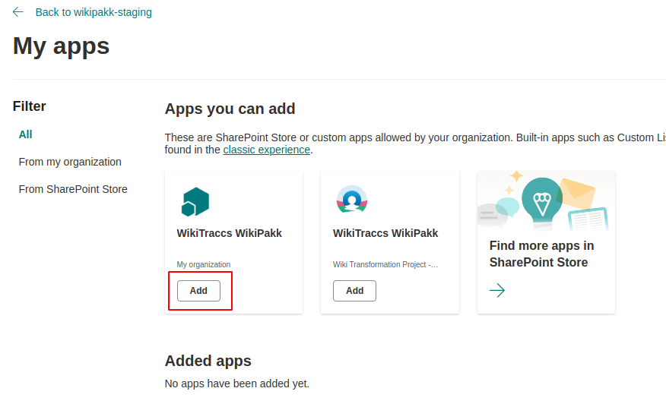Image resolution: width=666 pixels, height=404 pixels.
Task: Click the 'Filter' heading
Action: [x=30, y=106]
